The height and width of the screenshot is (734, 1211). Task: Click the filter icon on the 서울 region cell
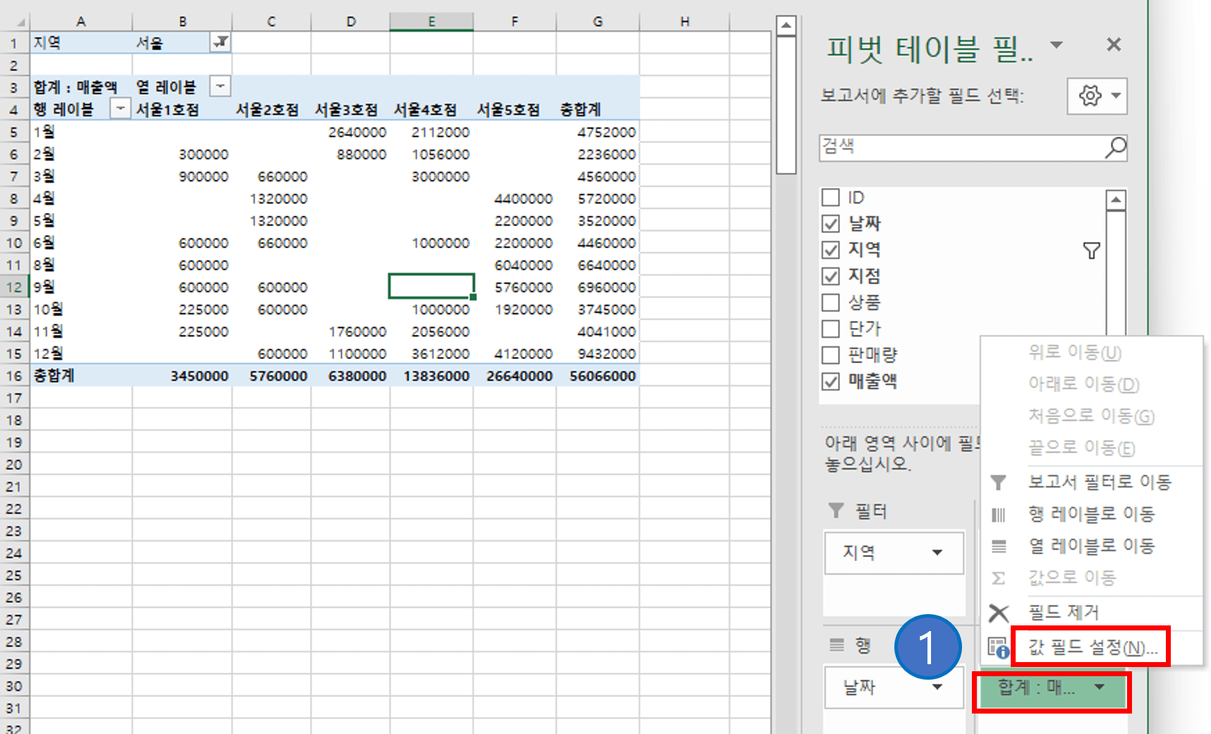[x=219, y=42]
